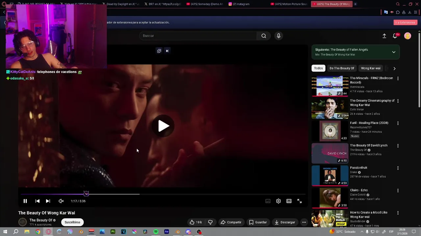The width and height of the screenshot is (421, 236).
Task: Switch to Motion Picture Sound browser tab
Action: 289,4
